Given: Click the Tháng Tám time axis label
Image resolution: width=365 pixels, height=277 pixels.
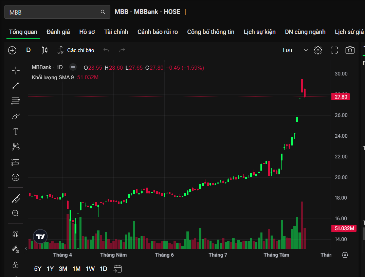Looking at the screenshot, I should tap(276, 255).
